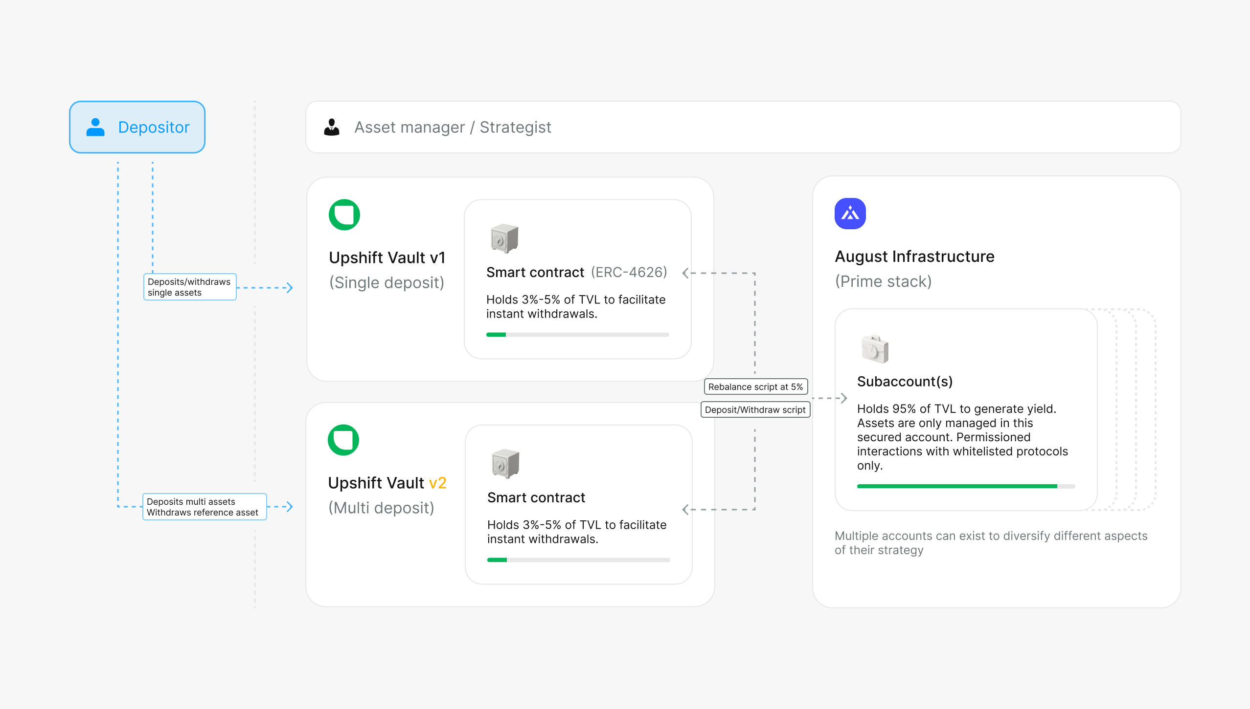Click the blue arrow pointing to Vault v1
This screenshot has width=1250, height=709.
click(x=289, y=288)
